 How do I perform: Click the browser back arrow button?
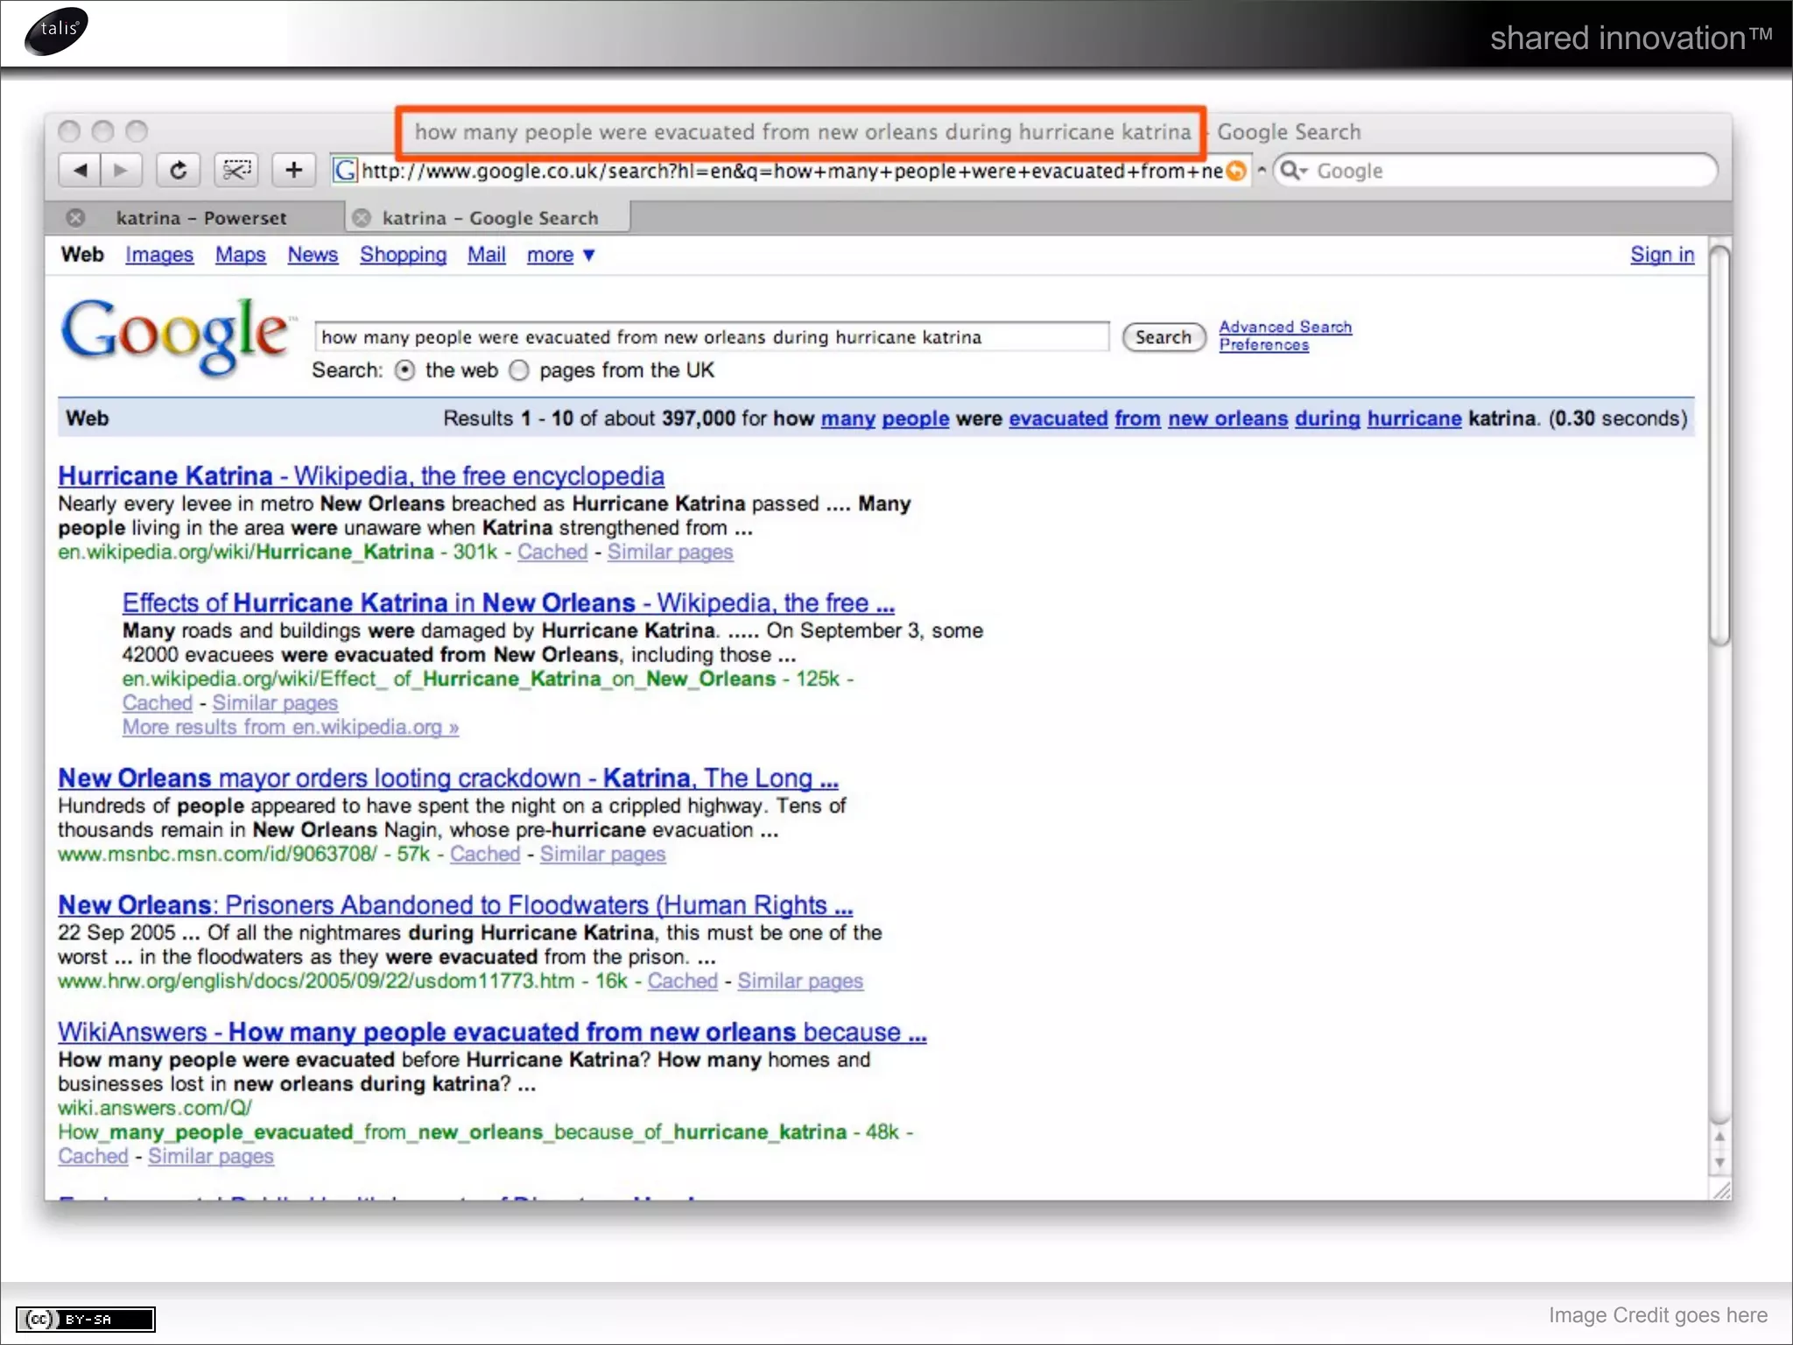pos(80,170)
